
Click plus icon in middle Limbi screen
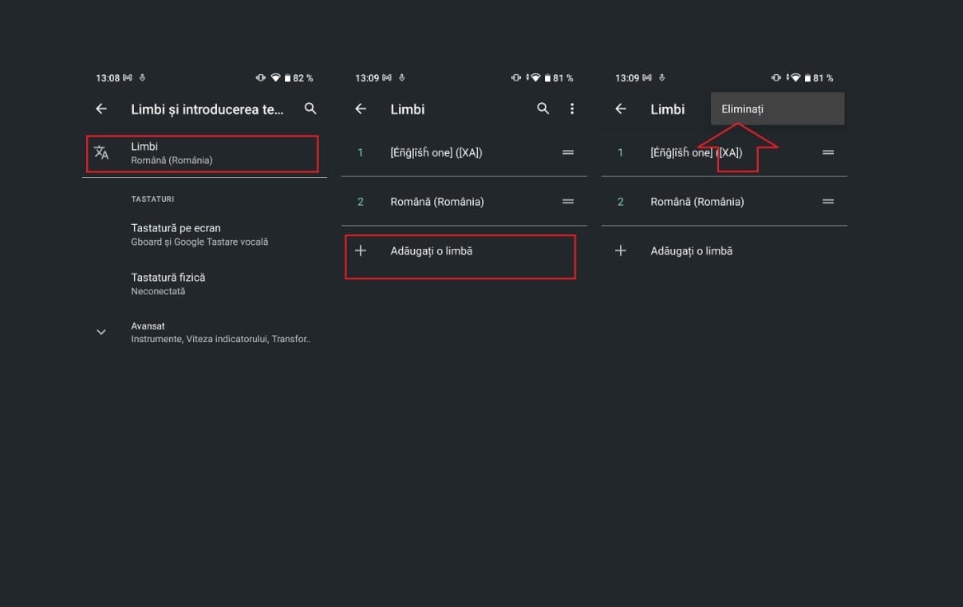(x=361, y=250)
